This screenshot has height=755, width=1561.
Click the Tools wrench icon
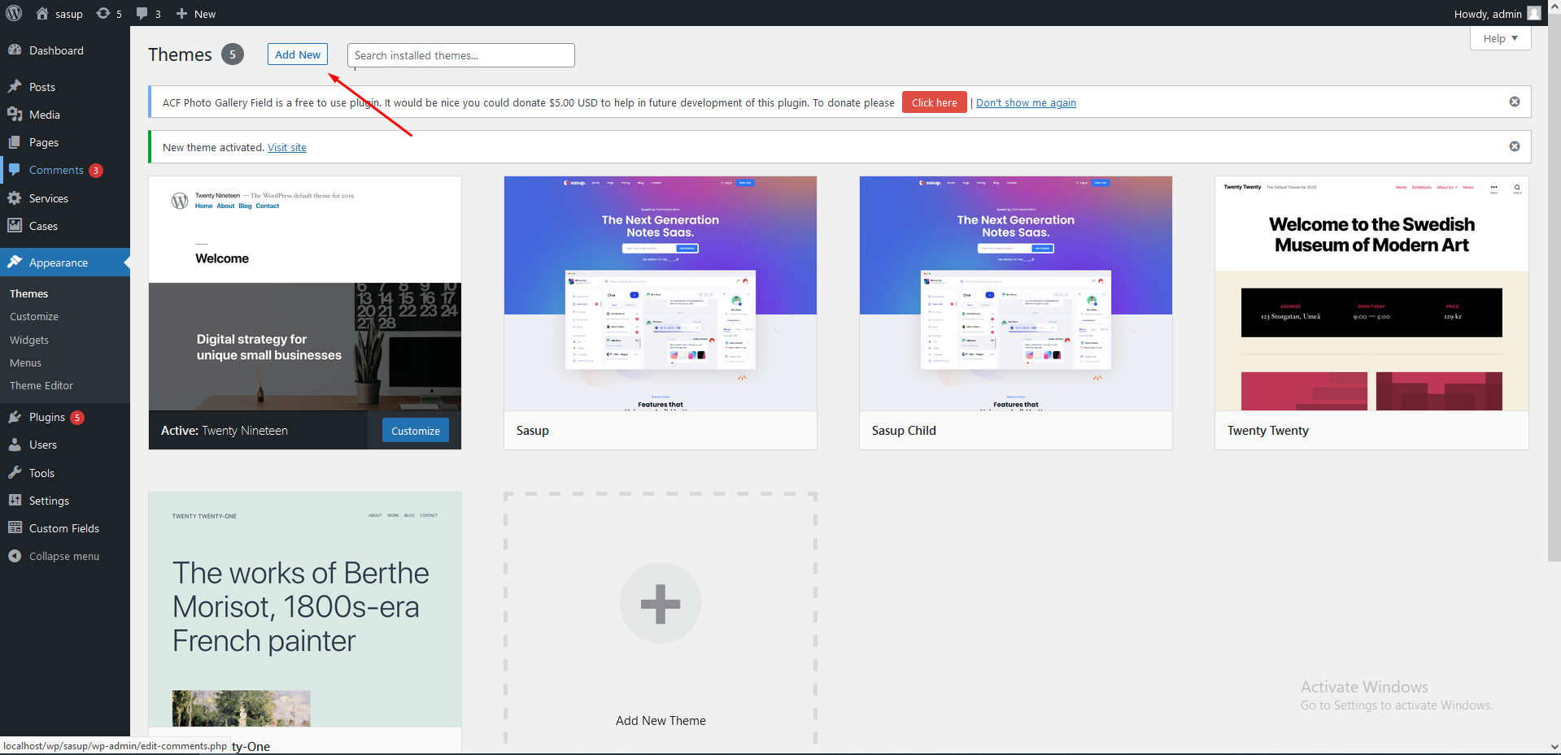click(x=15, y=472)
